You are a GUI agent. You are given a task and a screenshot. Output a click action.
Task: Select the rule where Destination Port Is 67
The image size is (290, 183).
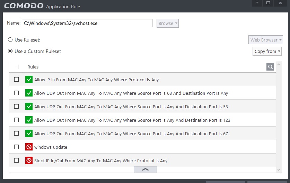pos(131,134)
